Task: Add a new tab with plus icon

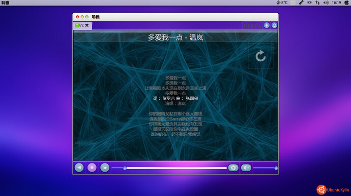Action: (267, 25)
